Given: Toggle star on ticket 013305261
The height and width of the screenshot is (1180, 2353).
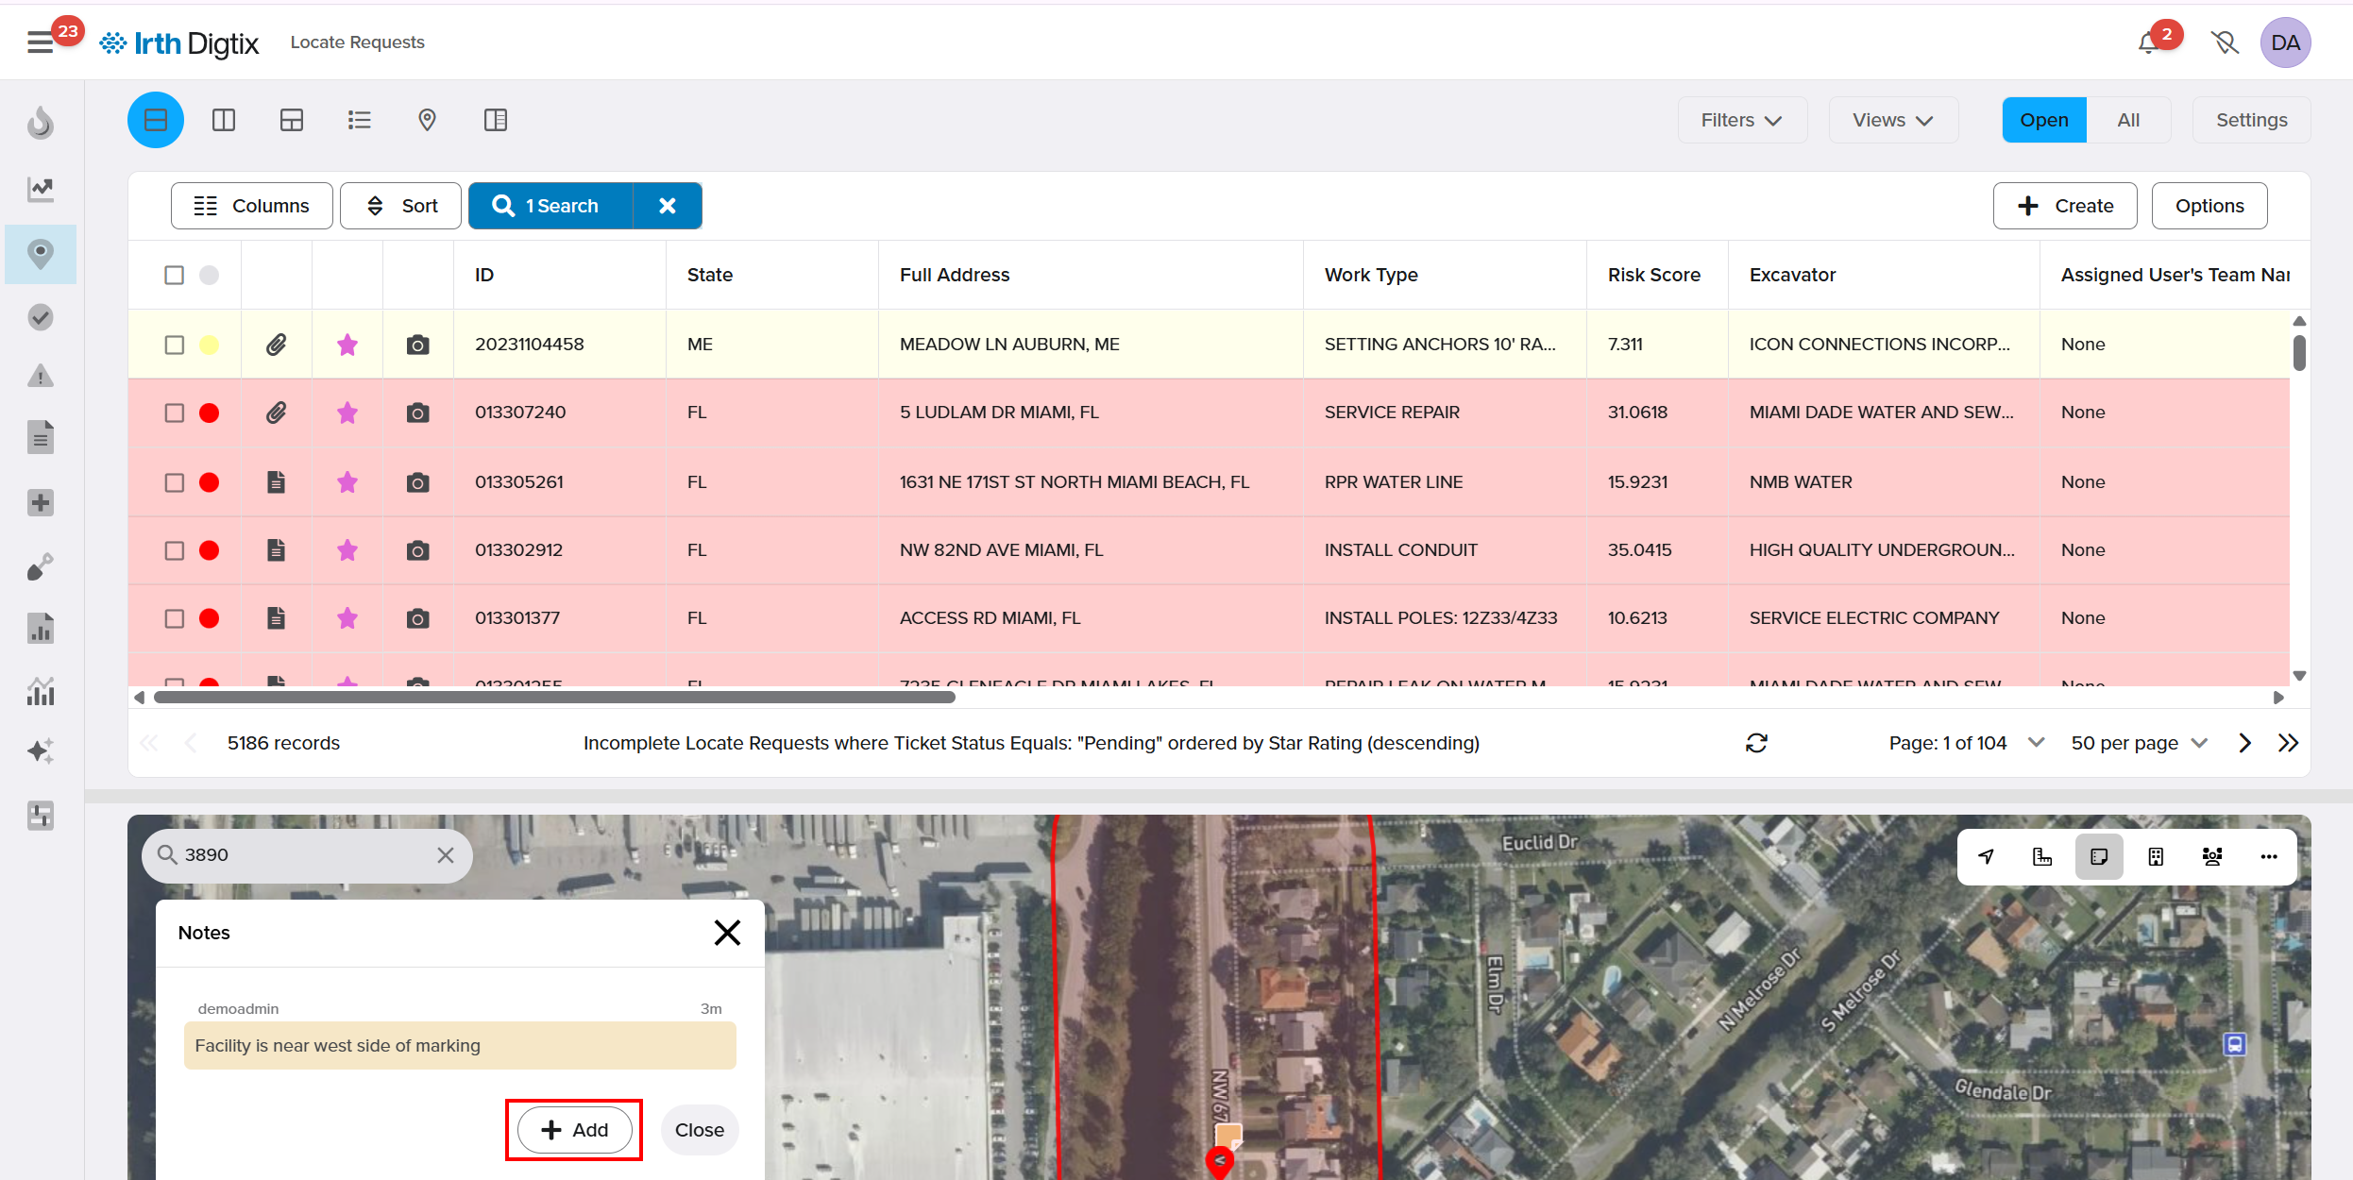Looking at the screenshot, I should pos(347,482).
